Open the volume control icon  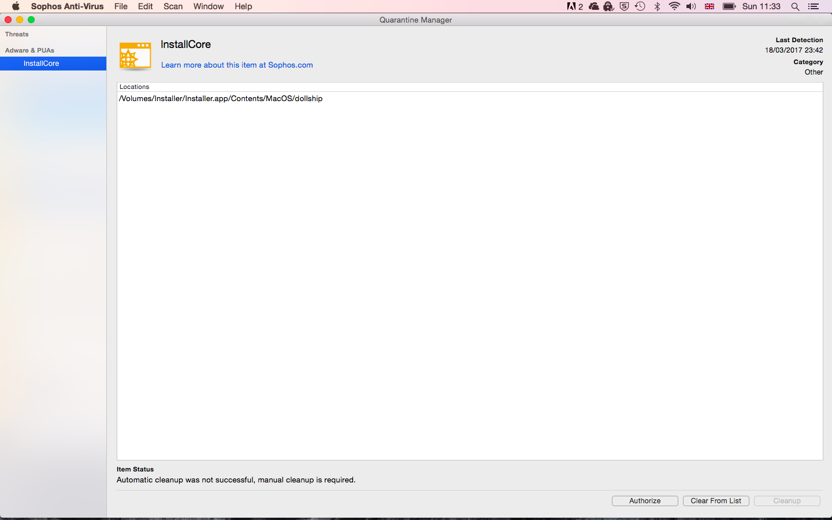[691, 6]
